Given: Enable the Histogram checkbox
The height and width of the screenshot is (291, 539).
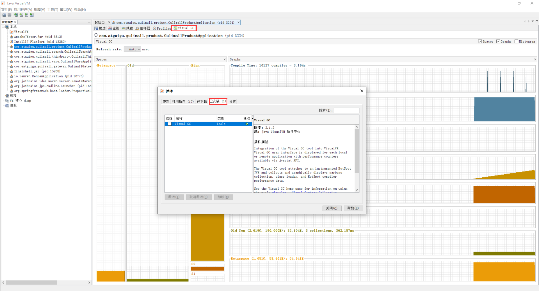Looking at the screenshot, I should point(516,41).
